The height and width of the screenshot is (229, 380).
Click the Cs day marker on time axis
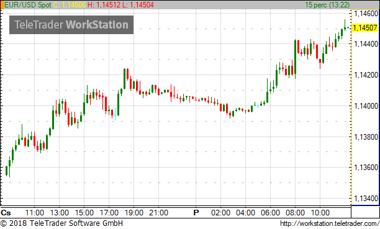6,213
